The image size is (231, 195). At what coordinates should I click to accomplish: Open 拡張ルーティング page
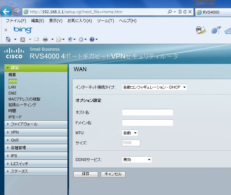pos(22,105)
